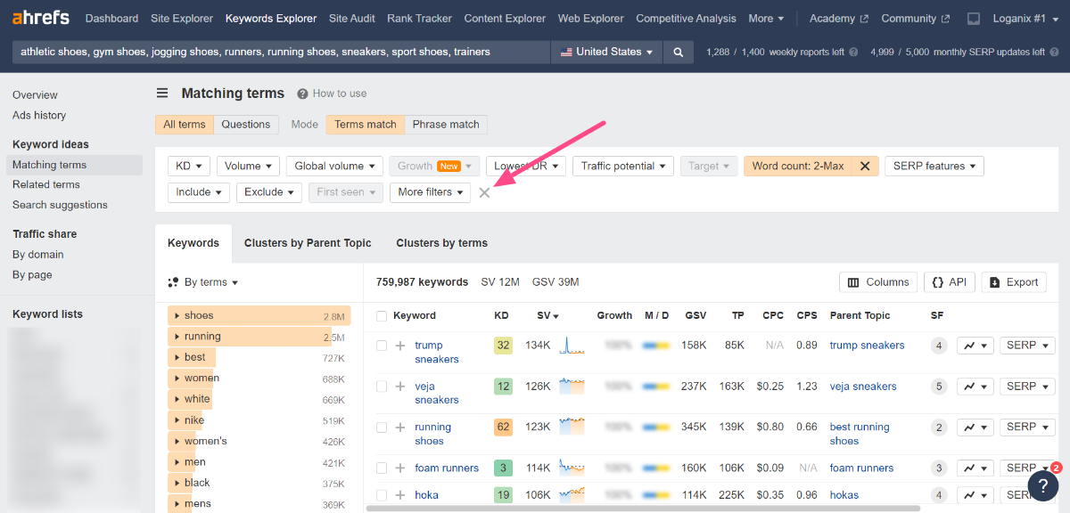
Task: Open the SERP features filter dropdown
Action: point(934,166)
